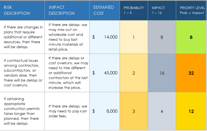Click the Estimated Cost column header

[104, 10]
